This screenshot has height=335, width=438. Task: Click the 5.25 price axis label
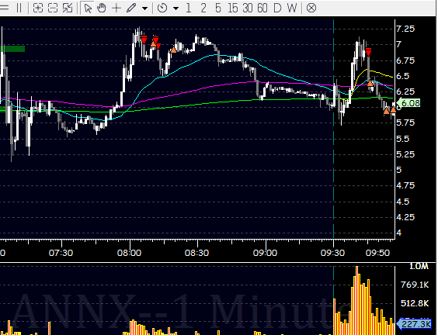(x=405, y=154)
